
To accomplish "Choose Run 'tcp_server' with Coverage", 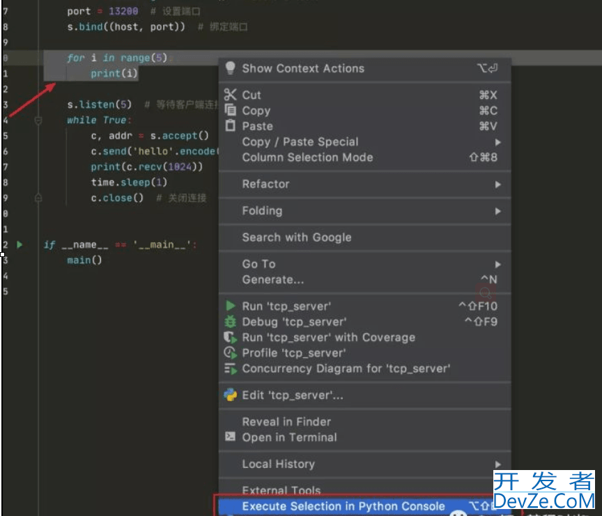I will 364,338.
